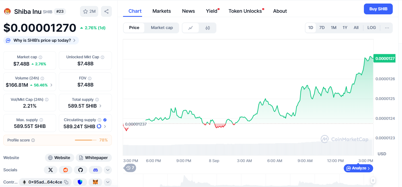Open the Website link
Viewport: 402px width, 187px height.
pyautogui.click(x=59, y=158)
